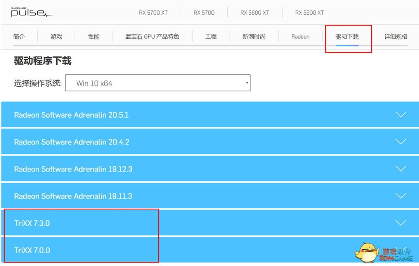Open the RX 5700 XT product link
Viewport: 419px width, 266px height.
click(x=153, y=12)
